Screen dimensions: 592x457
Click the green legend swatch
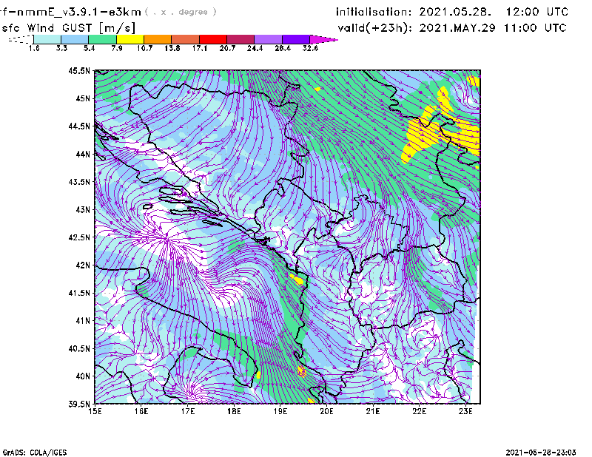(102, 39)
